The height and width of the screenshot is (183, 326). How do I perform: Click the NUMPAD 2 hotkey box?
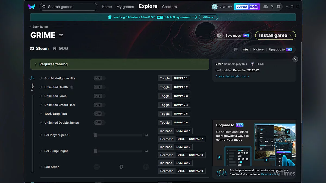point(181,87)
